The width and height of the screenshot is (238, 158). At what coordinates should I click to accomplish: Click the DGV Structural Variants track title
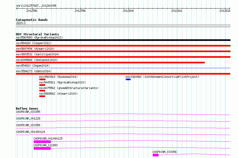click(37, 34)
